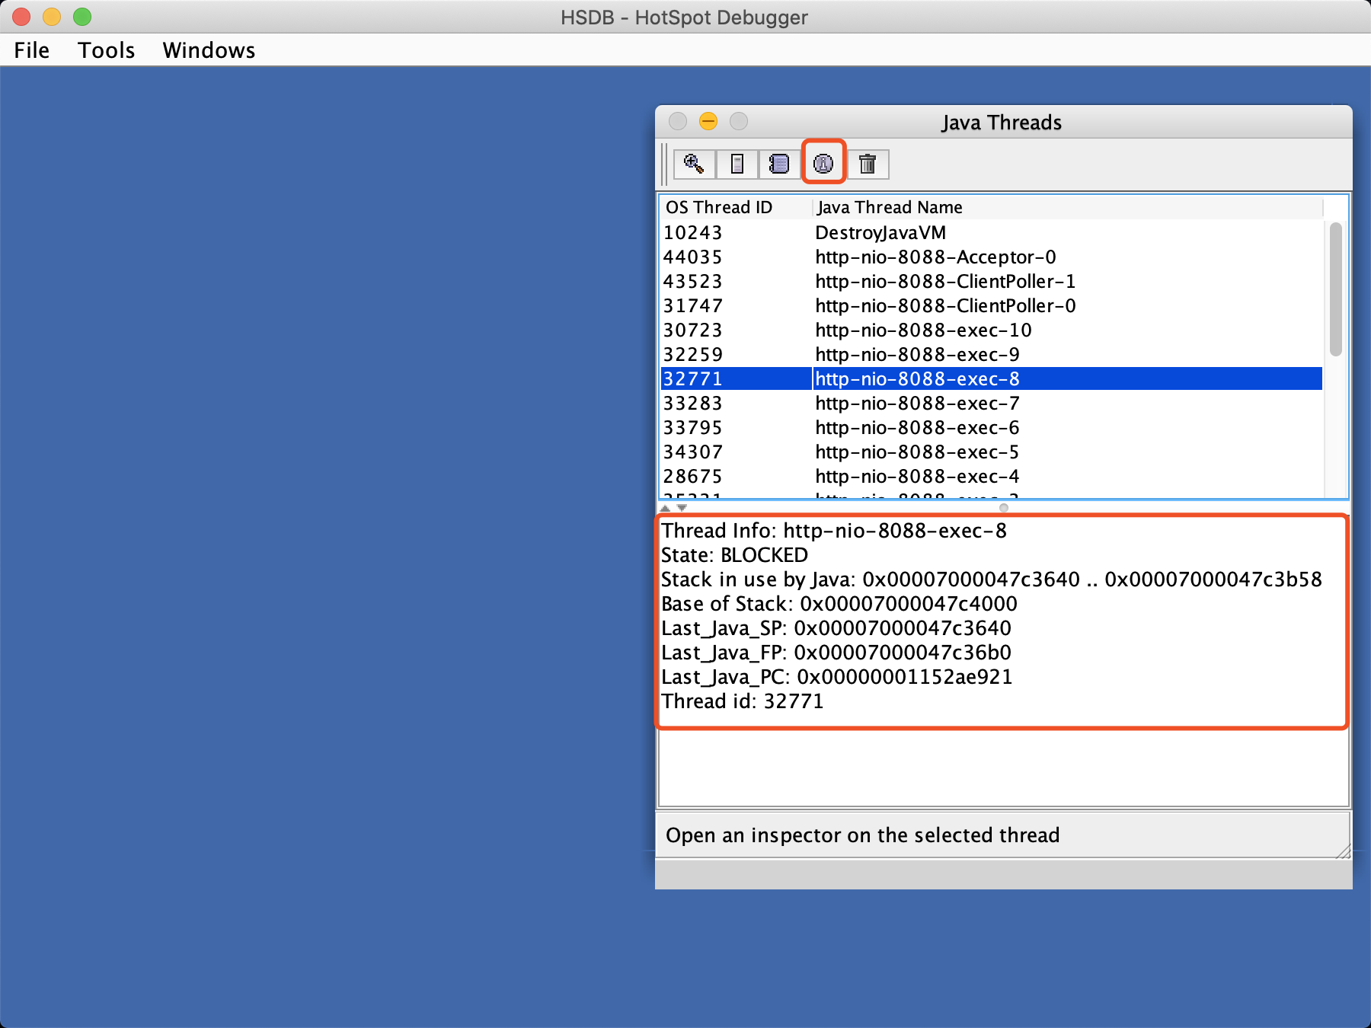
Task: Click the 'State: BLOCKED' text
Action: coord(734,555)
